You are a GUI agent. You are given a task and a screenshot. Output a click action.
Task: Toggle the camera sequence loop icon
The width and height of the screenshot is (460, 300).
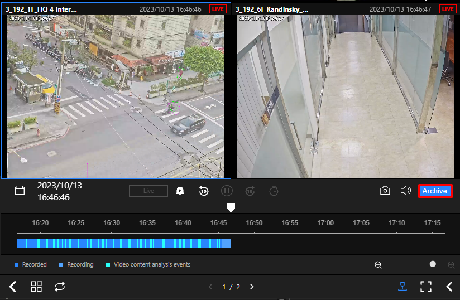tap(59, 287)
